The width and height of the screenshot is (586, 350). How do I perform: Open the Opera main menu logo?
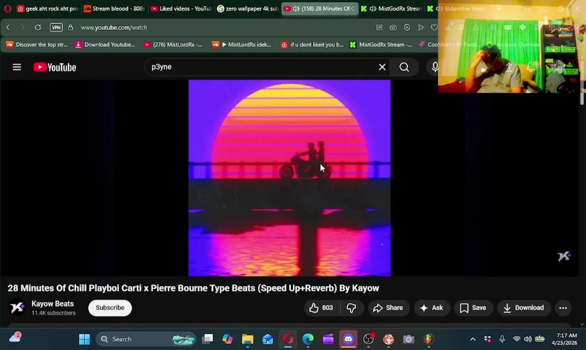(8, 9)
